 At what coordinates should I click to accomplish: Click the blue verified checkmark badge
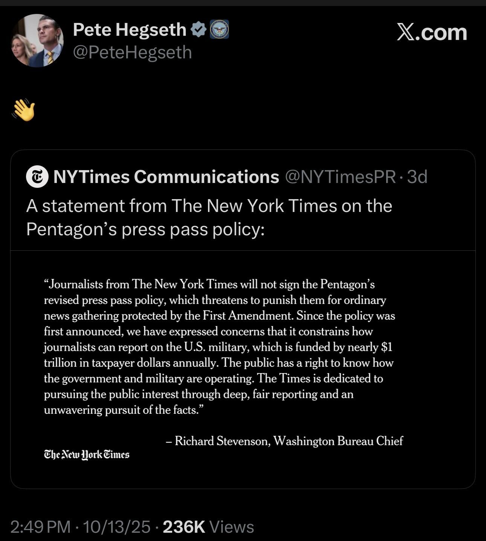point(199,29)
